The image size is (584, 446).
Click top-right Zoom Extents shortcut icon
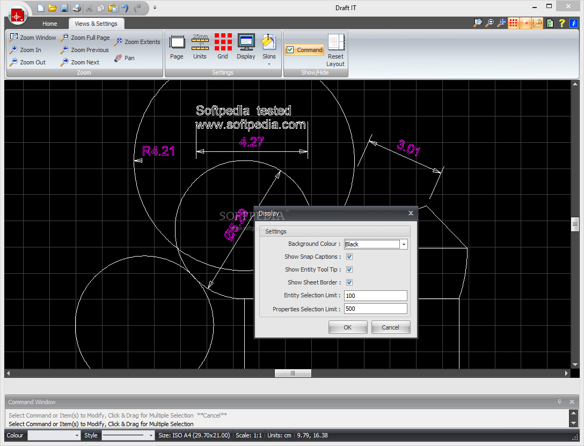[x=502, y=23]
